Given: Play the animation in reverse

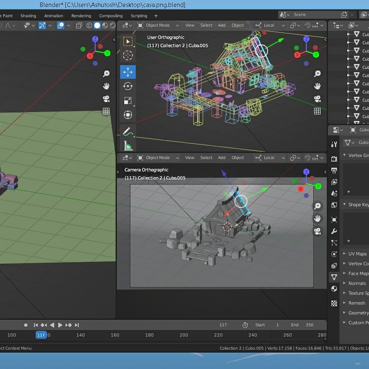Looking at the screenshot, I should coord(52,325).
